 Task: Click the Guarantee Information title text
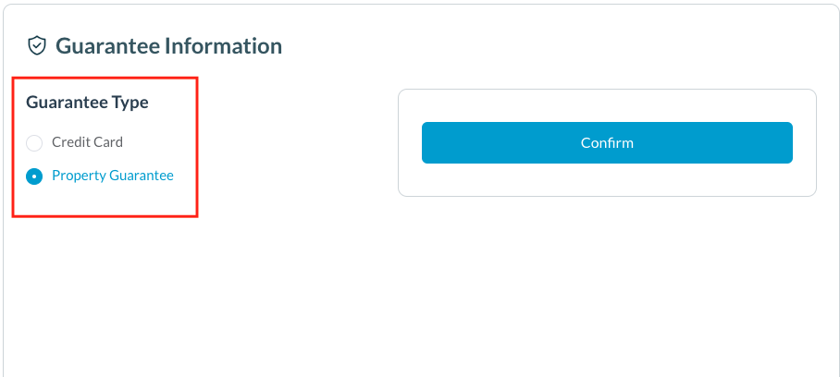(168, 45)
